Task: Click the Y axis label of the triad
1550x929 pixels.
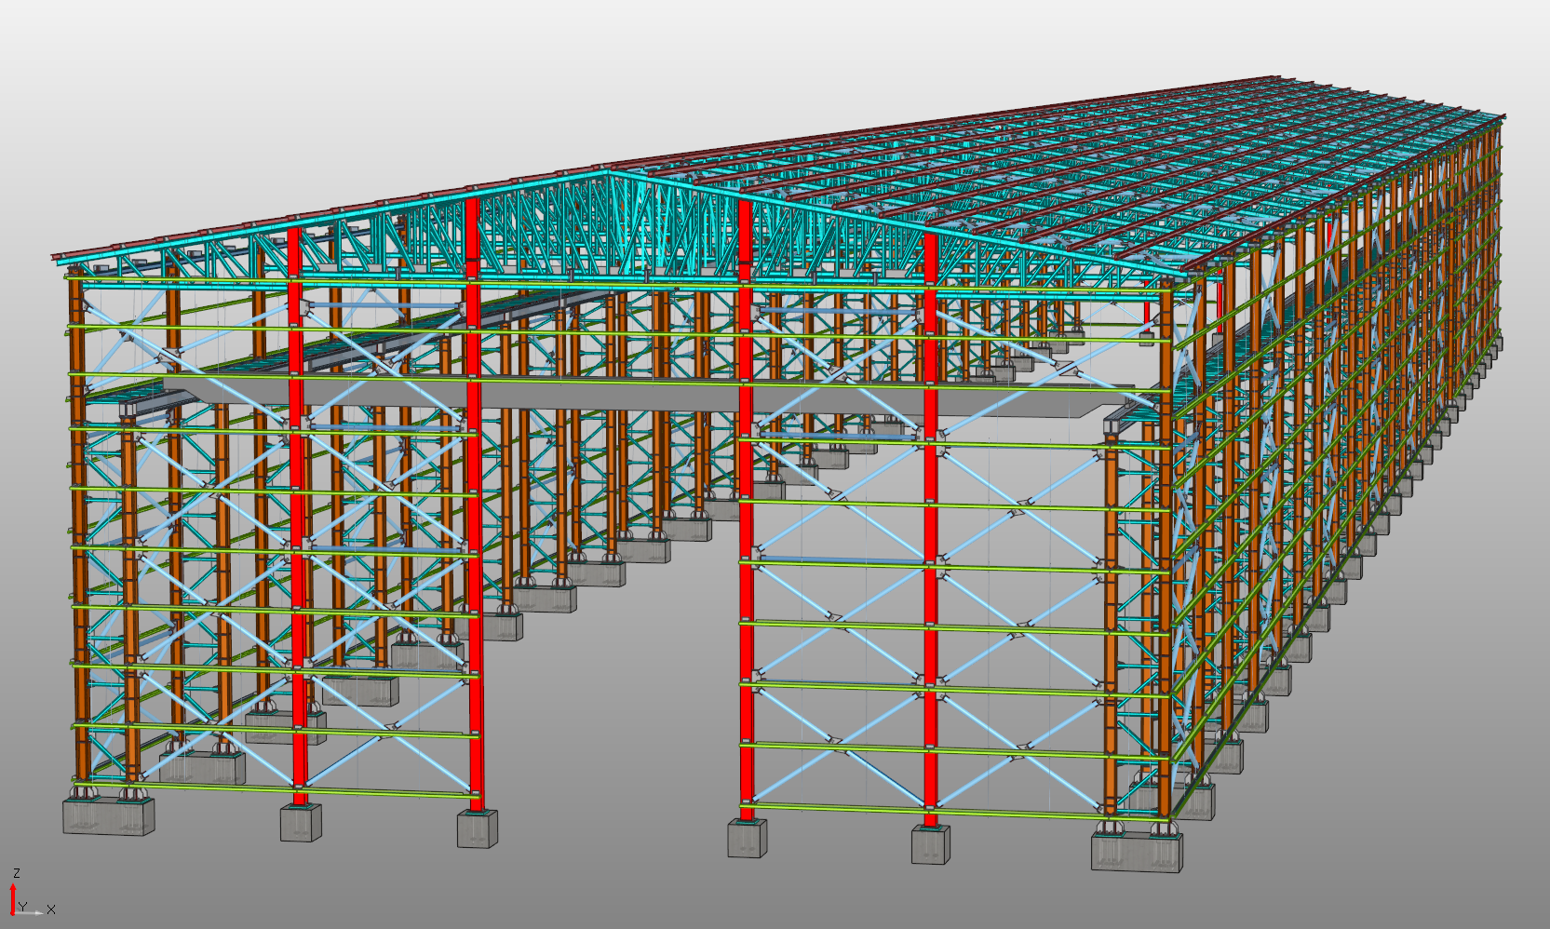Action: point(22,907)
